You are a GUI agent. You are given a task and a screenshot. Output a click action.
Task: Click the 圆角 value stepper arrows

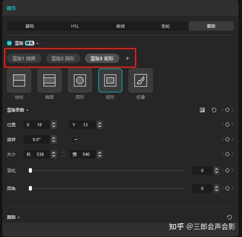point(216,188)
